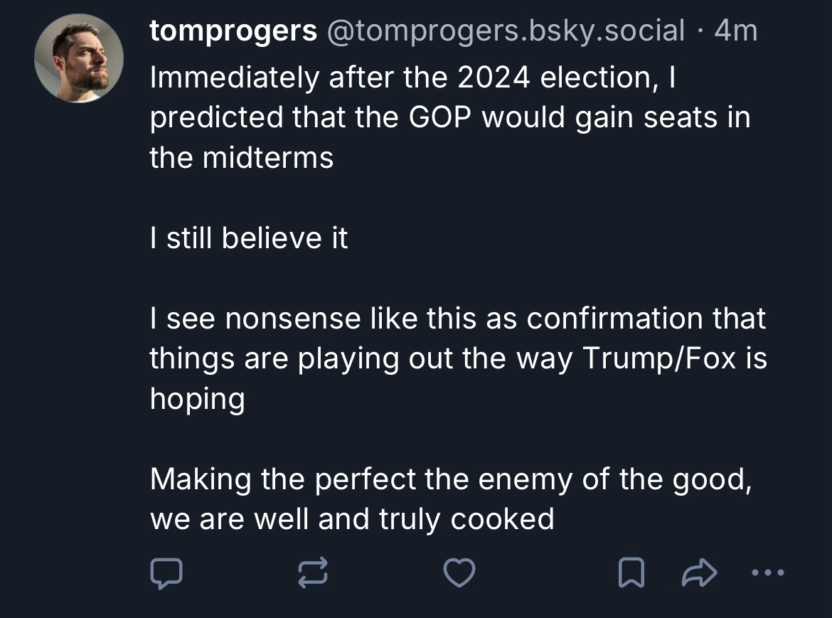Click the 4m post timestamp
Image resolution: width=832 pixels, height=618 pixels.
(x=735, y=31)
